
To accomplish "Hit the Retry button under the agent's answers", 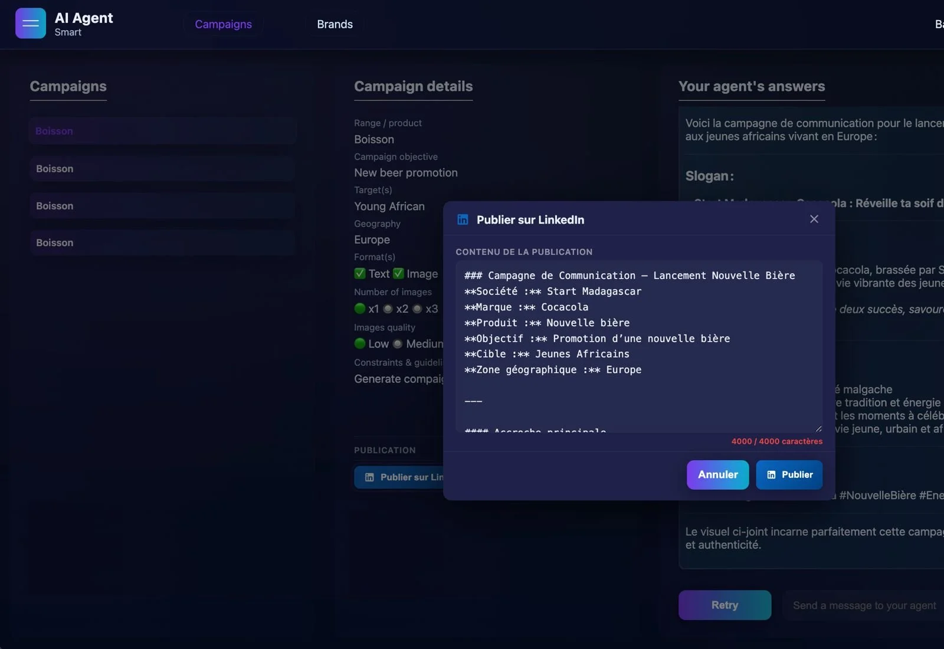I will click(725, 605).
